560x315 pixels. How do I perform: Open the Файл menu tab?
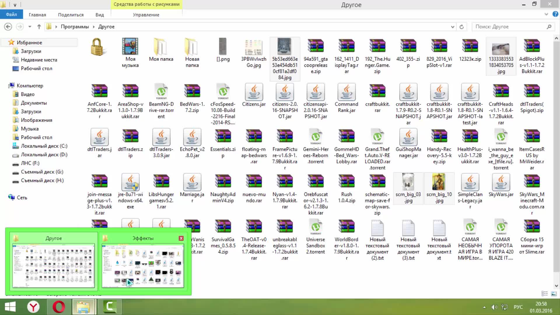coord(11,14)
